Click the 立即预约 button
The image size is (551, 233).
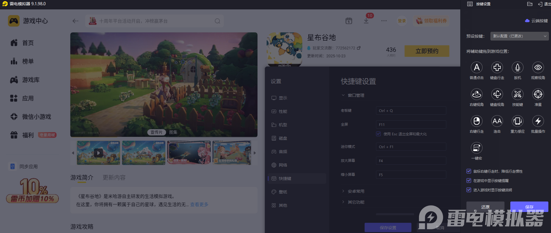pyautogui.click(x=427, y=51)
